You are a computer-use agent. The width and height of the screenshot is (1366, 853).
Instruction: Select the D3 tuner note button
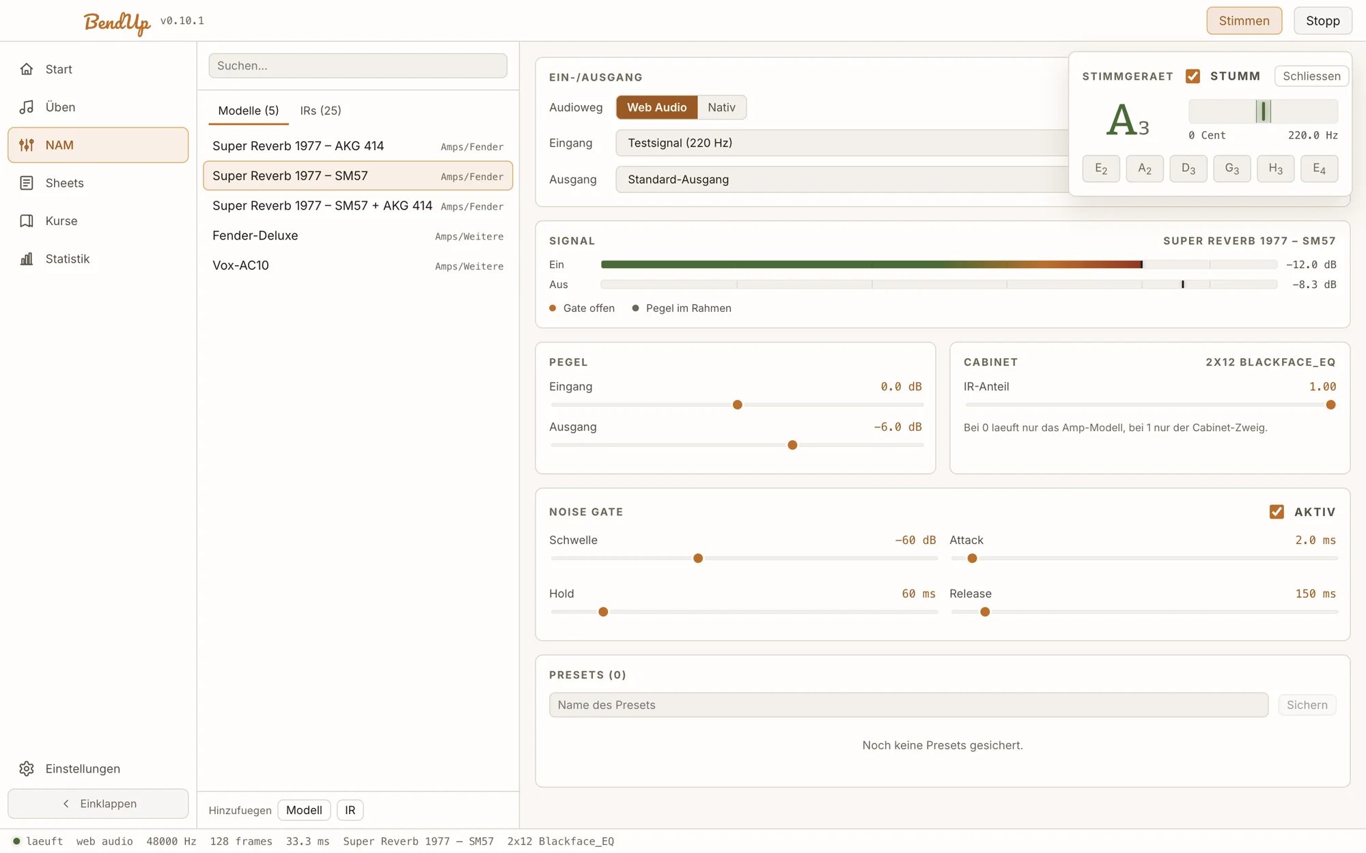pyautogui.click(x=1188, y=169)
